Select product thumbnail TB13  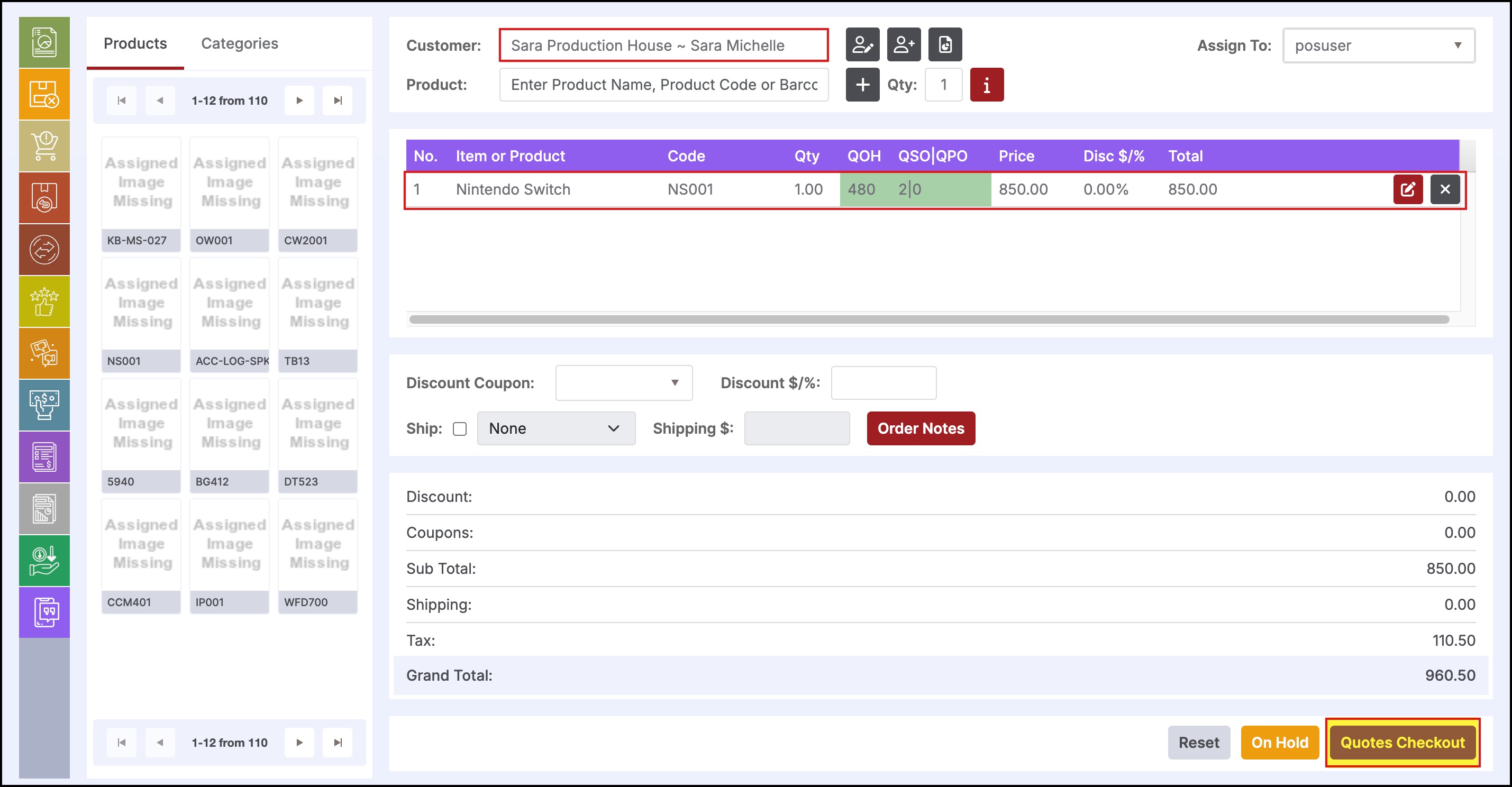click(317, 315)
